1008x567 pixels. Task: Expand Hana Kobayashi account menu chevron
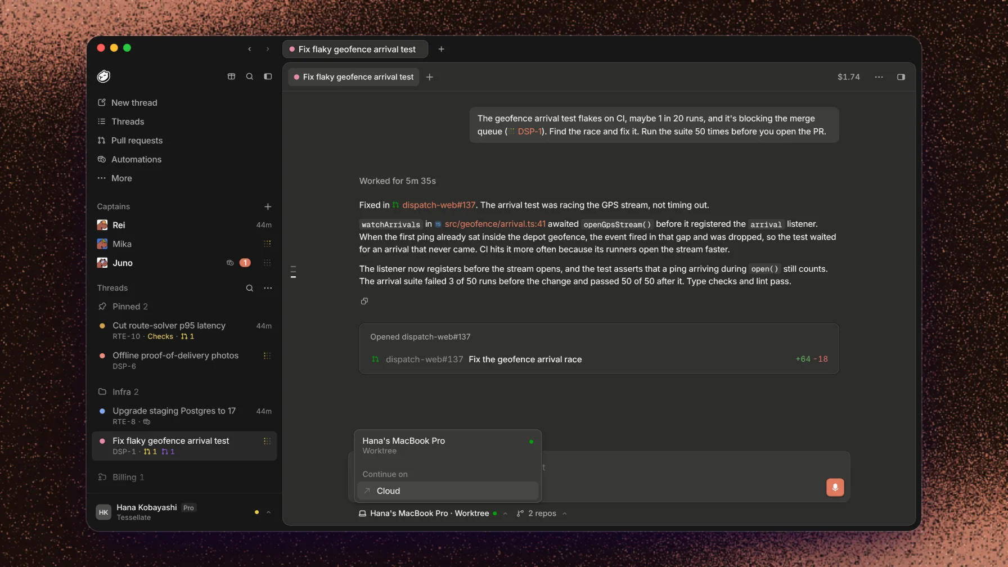[268, 512]
